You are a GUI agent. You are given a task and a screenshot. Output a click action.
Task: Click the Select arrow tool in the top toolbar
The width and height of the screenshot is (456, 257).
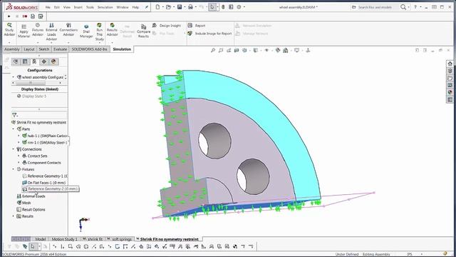[212, 7]
